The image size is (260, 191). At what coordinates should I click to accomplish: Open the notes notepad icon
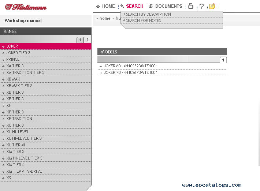tap(212, 6)
